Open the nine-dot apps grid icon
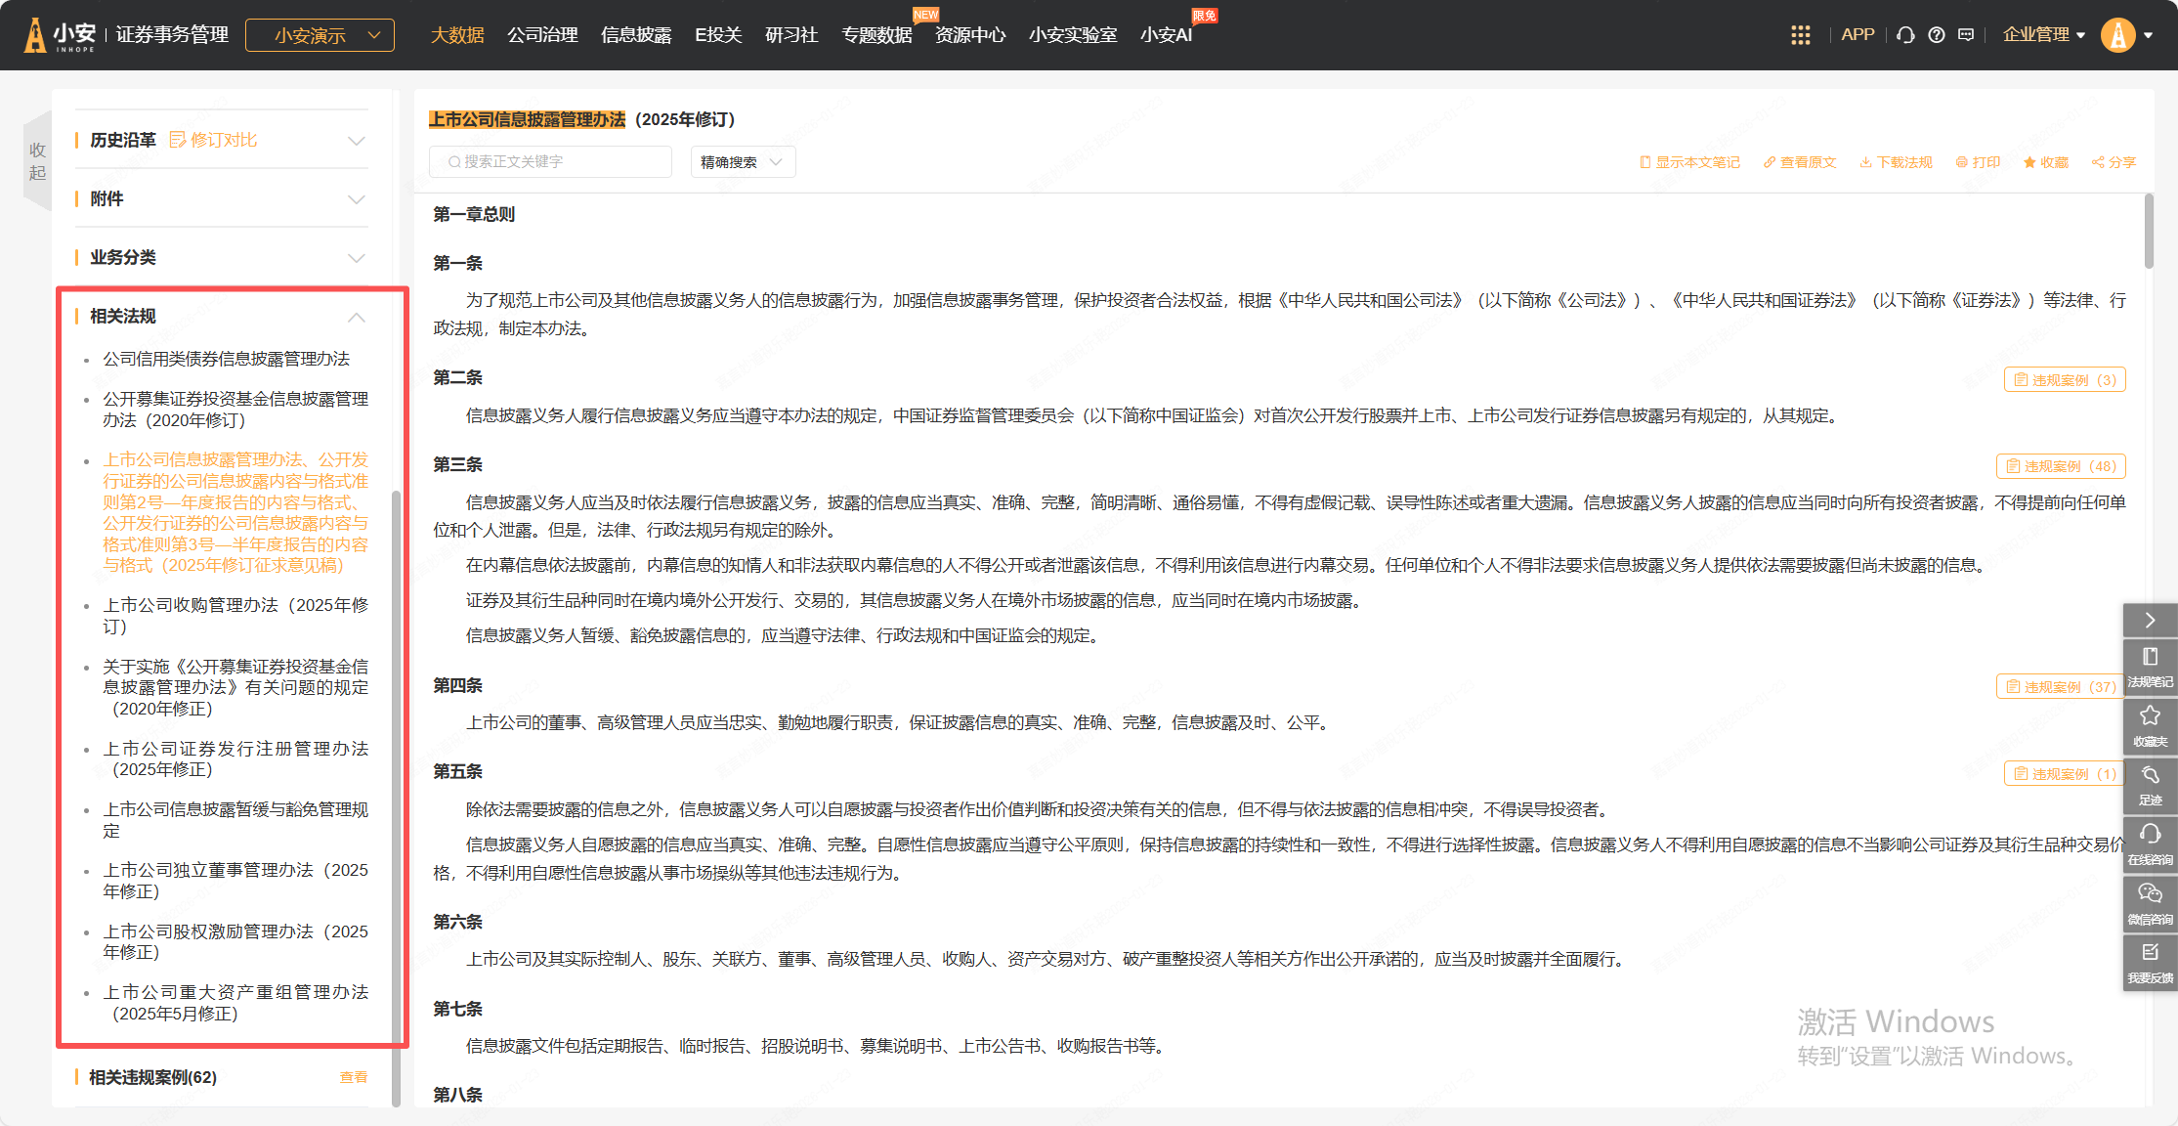2178x1126 pixels. pos(1800,35)
